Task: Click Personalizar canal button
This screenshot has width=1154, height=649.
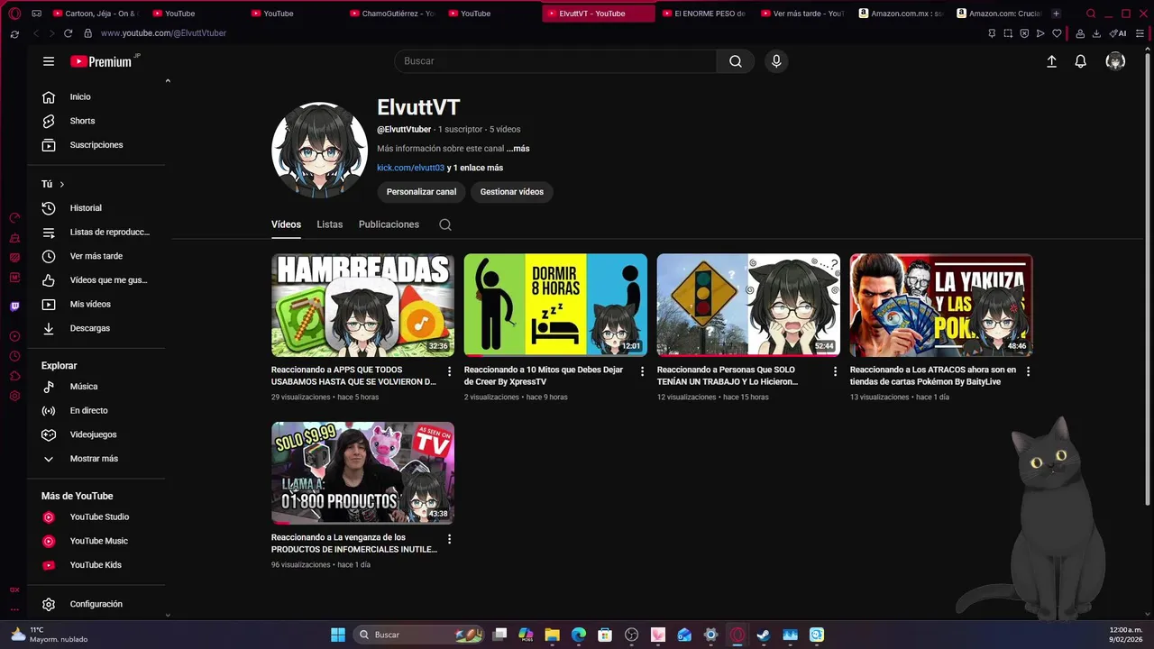Action: (421, 192)
